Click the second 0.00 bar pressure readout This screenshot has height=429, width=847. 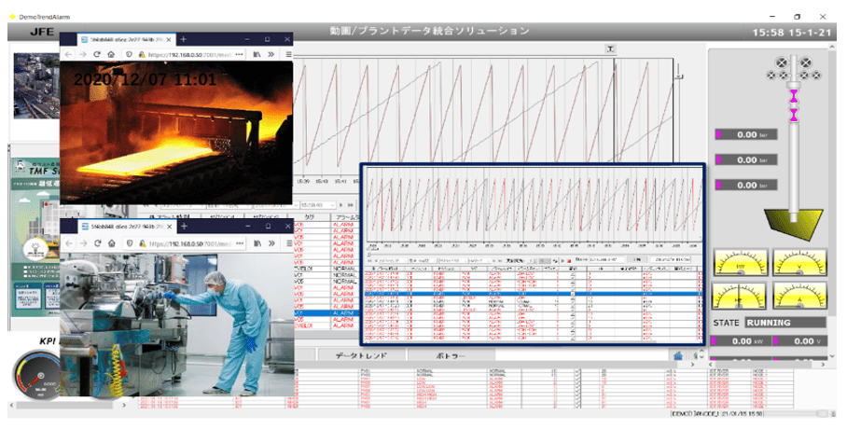pyautogui.click(x=746, y=159)
